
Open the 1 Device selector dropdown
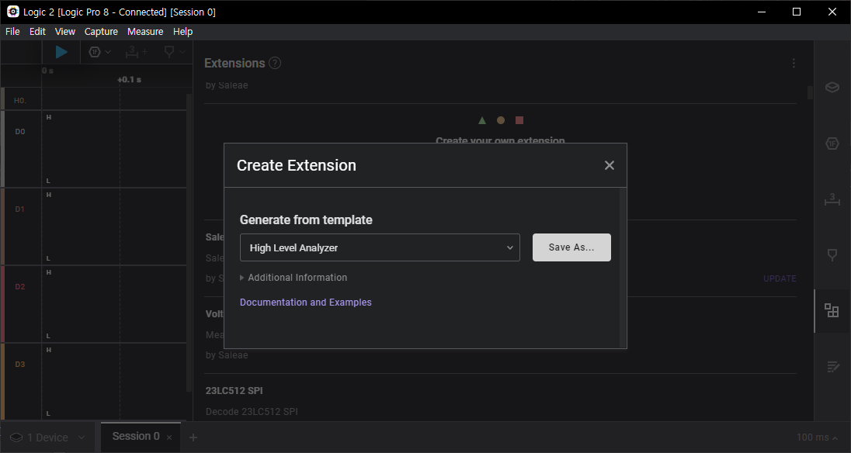point(47,437)
